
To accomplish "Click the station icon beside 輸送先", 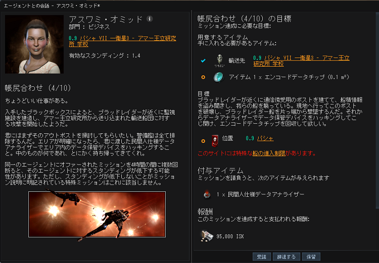I will [x=219, y=61].
